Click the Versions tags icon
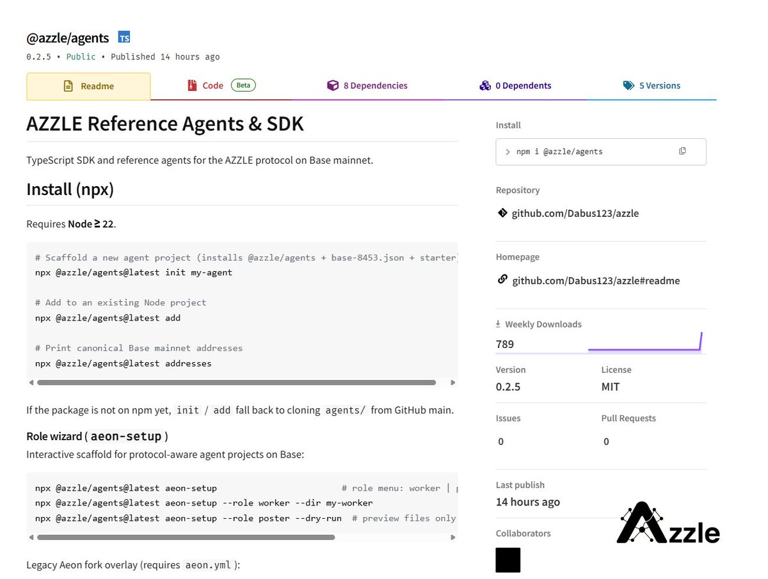This screenshot has height=579, width=768. 628,85
